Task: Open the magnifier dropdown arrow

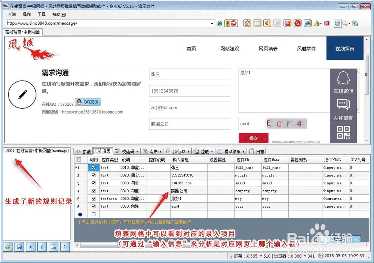Action: coord(349,23)
